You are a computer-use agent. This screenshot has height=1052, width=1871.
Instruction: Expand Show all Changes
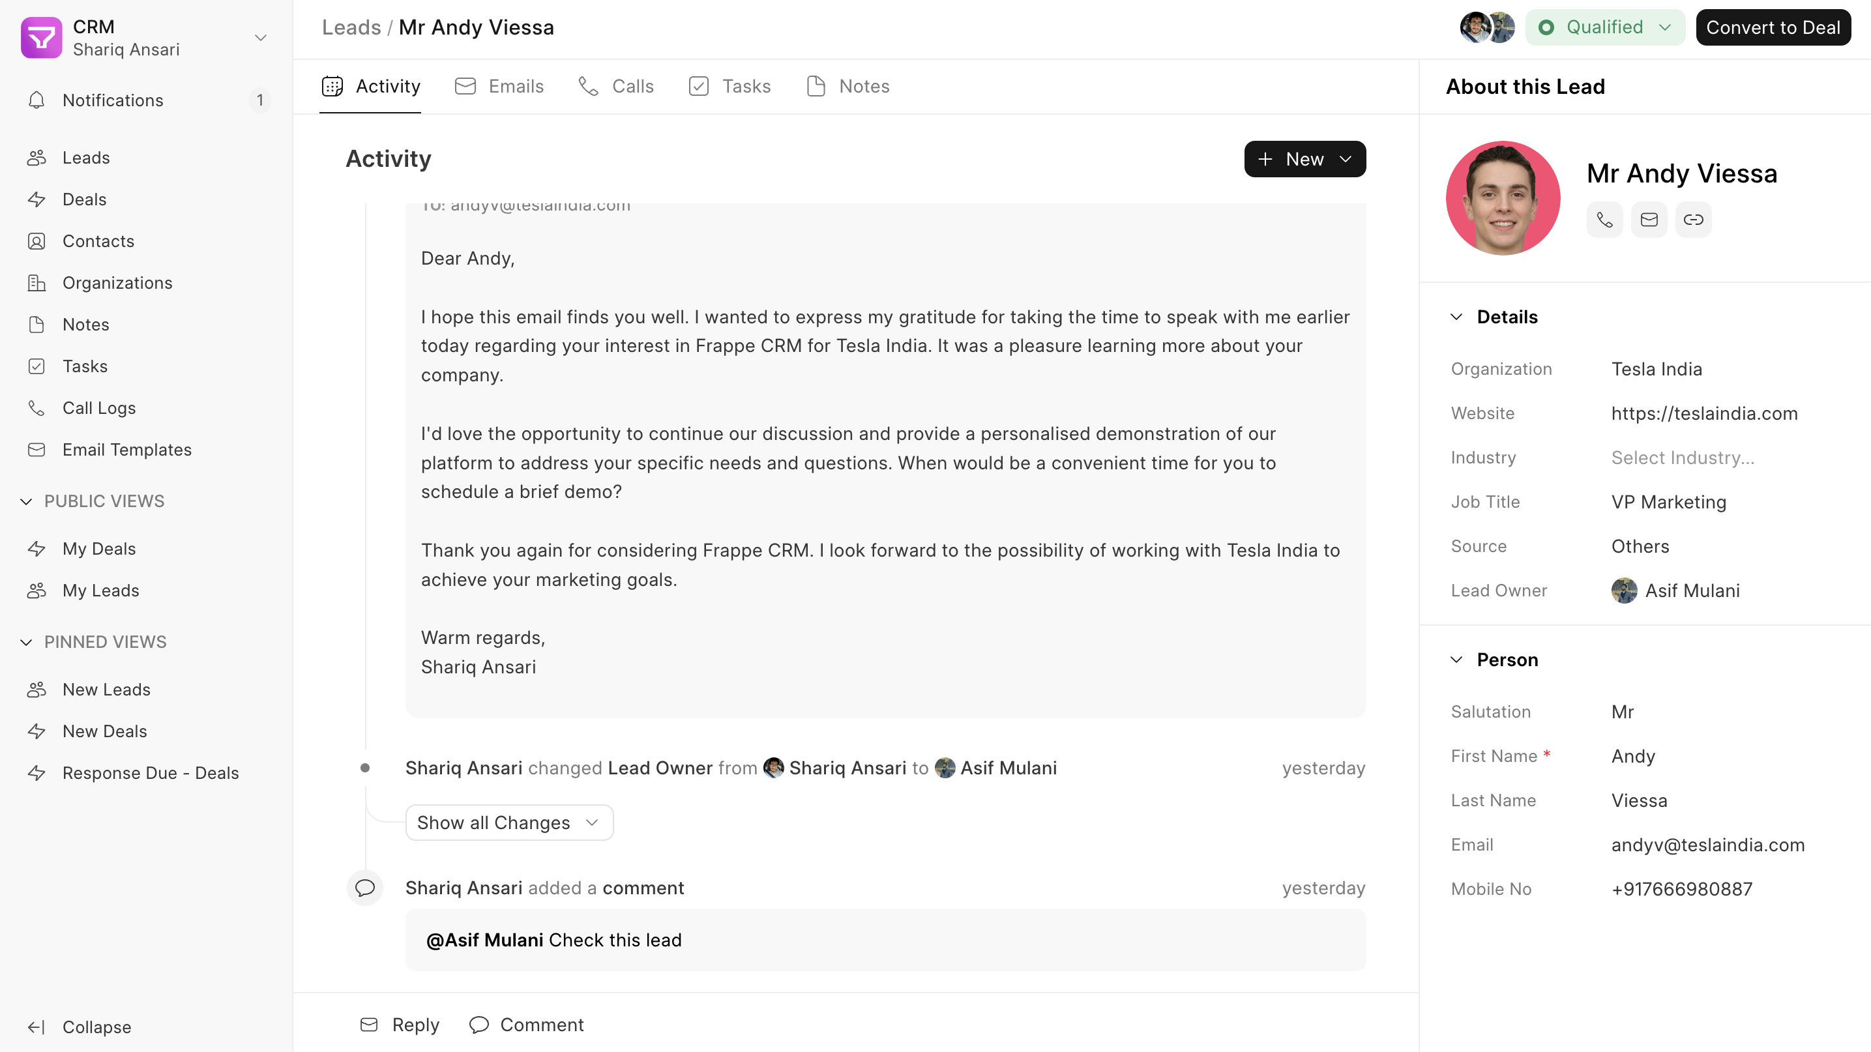[x=509, y=823]
